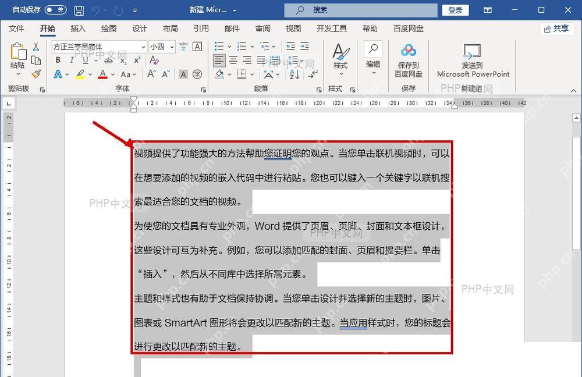Click the Undo arrow in title bar
The image size is (582, 377).
95,10
